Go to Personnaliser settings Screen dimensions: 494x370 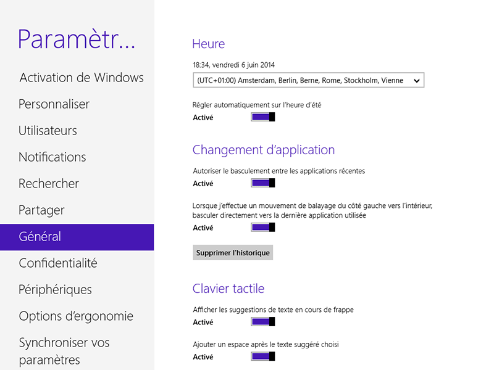tap(54, 104)
